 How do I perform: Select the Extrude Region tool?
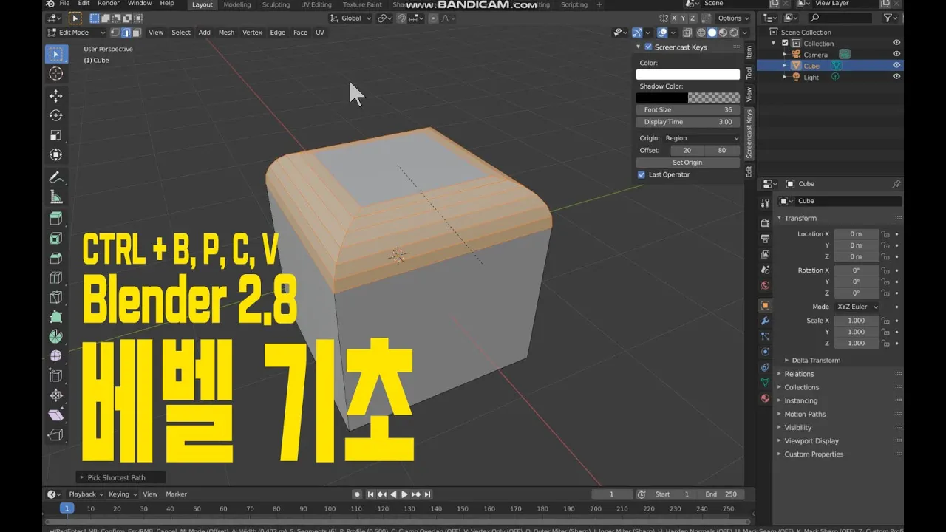[55, 219]
